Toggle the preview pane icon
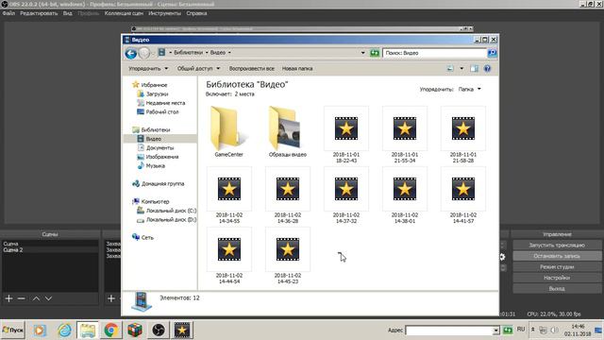This screenshot has height=340, width=604. (474, 69)
